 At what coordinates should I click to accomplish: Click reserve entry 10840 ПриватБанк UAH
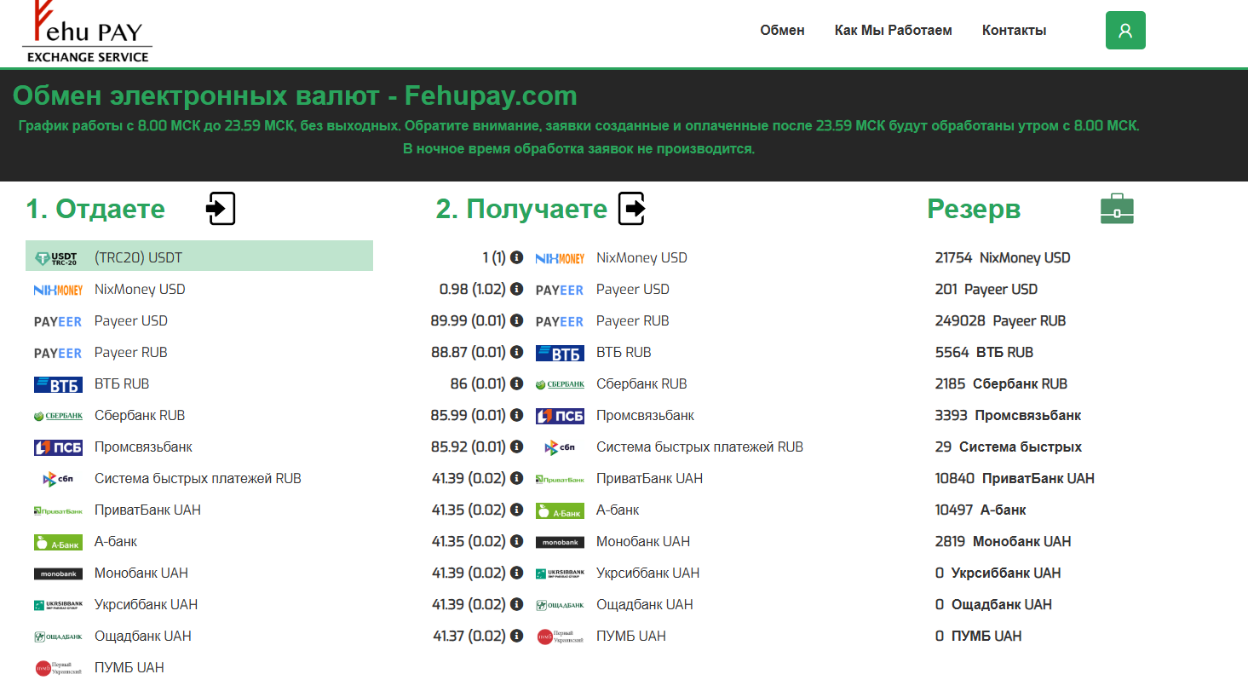tap(1015, 478)
